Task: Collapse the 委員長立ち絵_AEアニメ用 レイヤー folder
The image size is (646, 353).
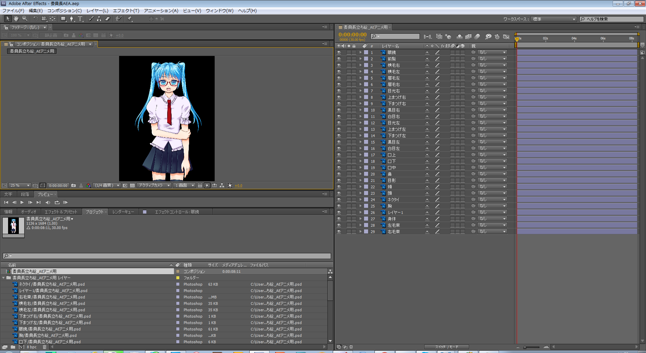Action: point(3,278)
